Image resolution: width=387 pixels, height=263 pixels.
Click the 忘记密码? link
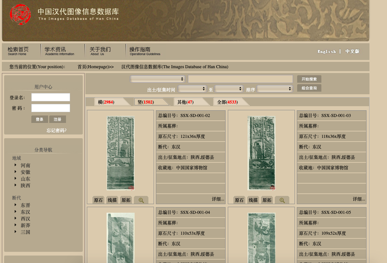56,130
